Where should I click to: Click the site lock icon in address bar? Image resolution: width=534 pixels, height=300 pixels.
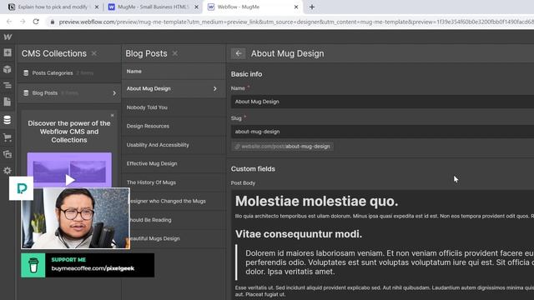52,22
